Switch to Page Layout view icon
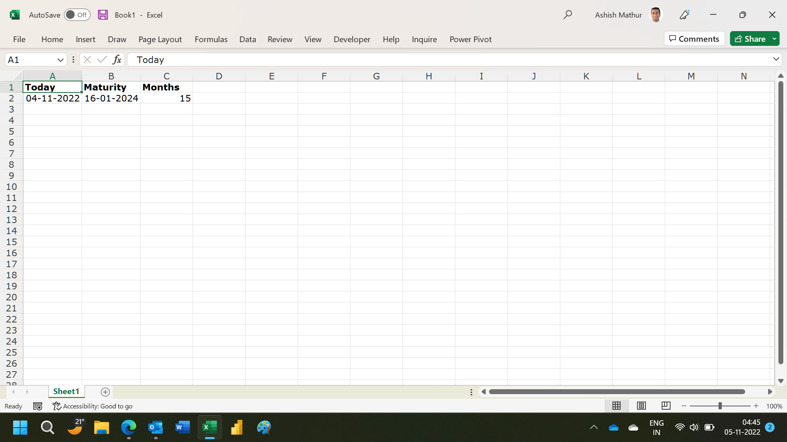Screen dimensions: 787x442 coord(641,406)
